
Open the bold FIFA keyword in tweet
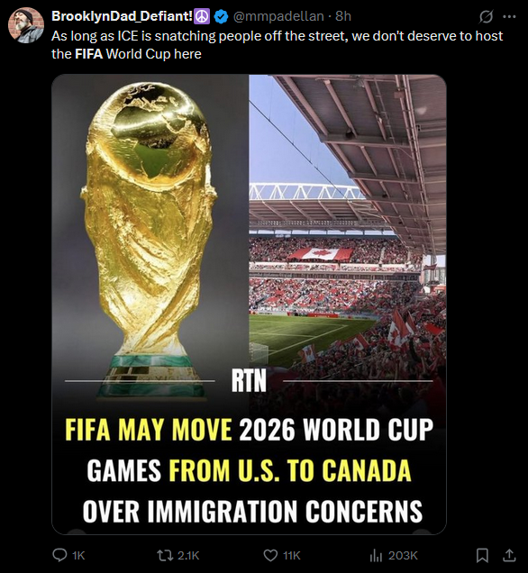89,54
